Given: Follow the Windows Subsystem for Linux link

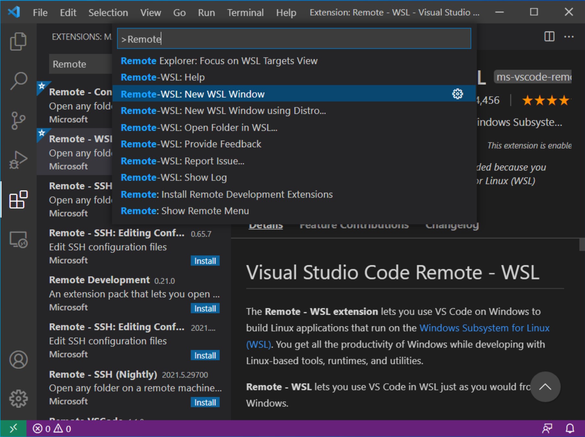Looking at the screenshot, I should pyautogui.click(x=484, y=328).
